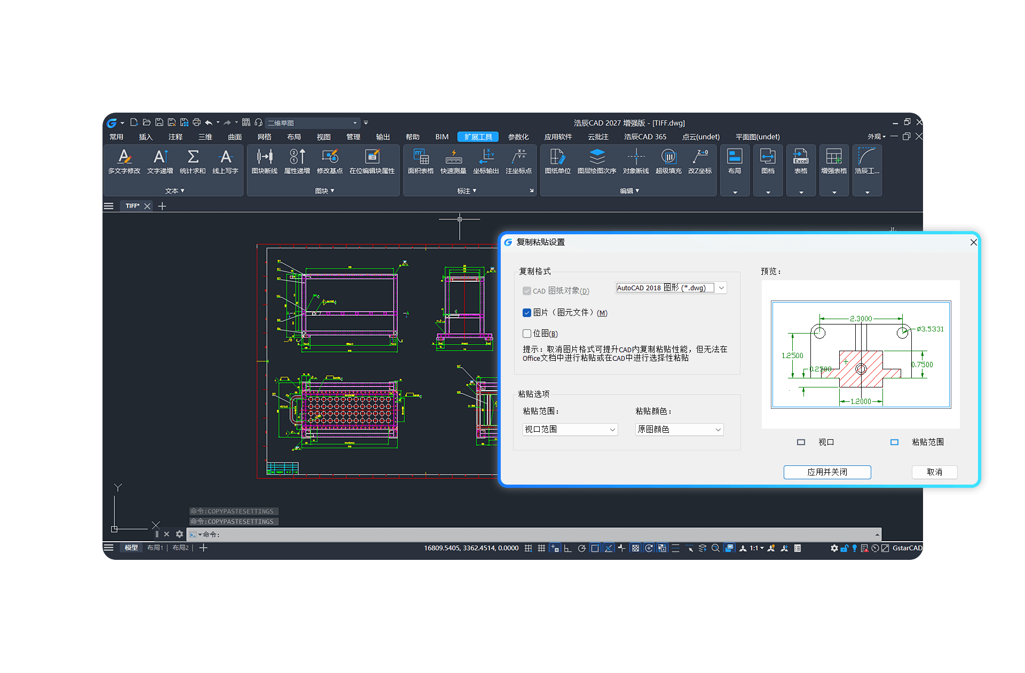The width and height of the screenshot is (1025, 673).
Task: Choose the 超级填充 super hatch tool
Action: (x=668, y=161)
